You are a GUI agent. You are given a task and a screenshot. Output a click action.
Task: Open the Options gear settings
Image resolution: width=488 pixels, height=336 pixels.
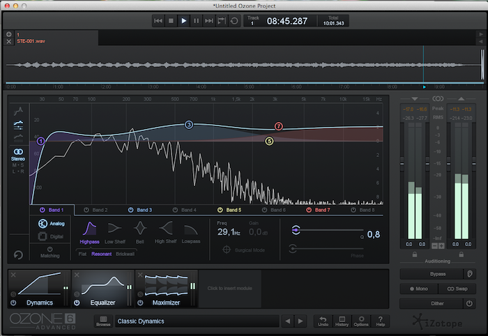point(361,320)
